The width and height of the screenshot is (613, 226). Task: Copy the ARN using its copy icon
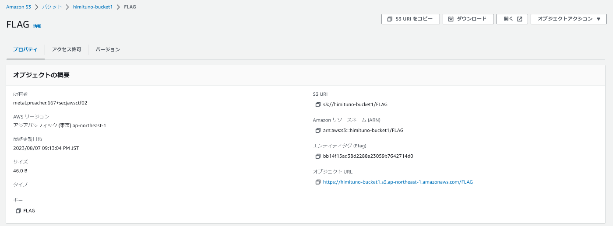[x=318, y=130]
